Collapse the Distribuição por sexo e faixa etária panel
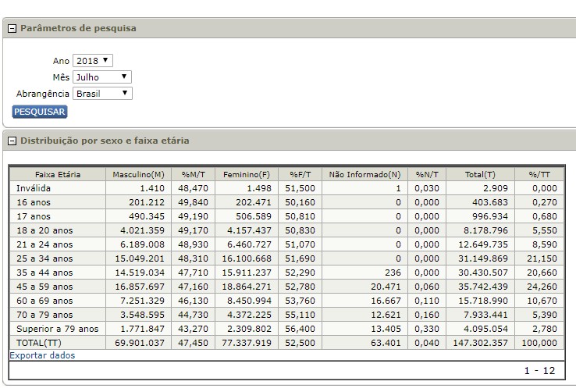The width and height of the screenshot is (576, 392). 12,141
